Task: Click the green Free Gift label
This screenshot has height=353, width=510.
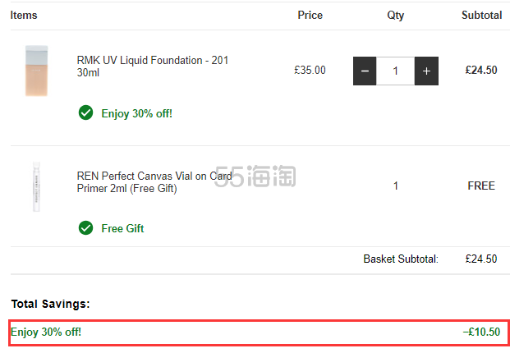Action: pyautogui.click(x=122, y=228)
